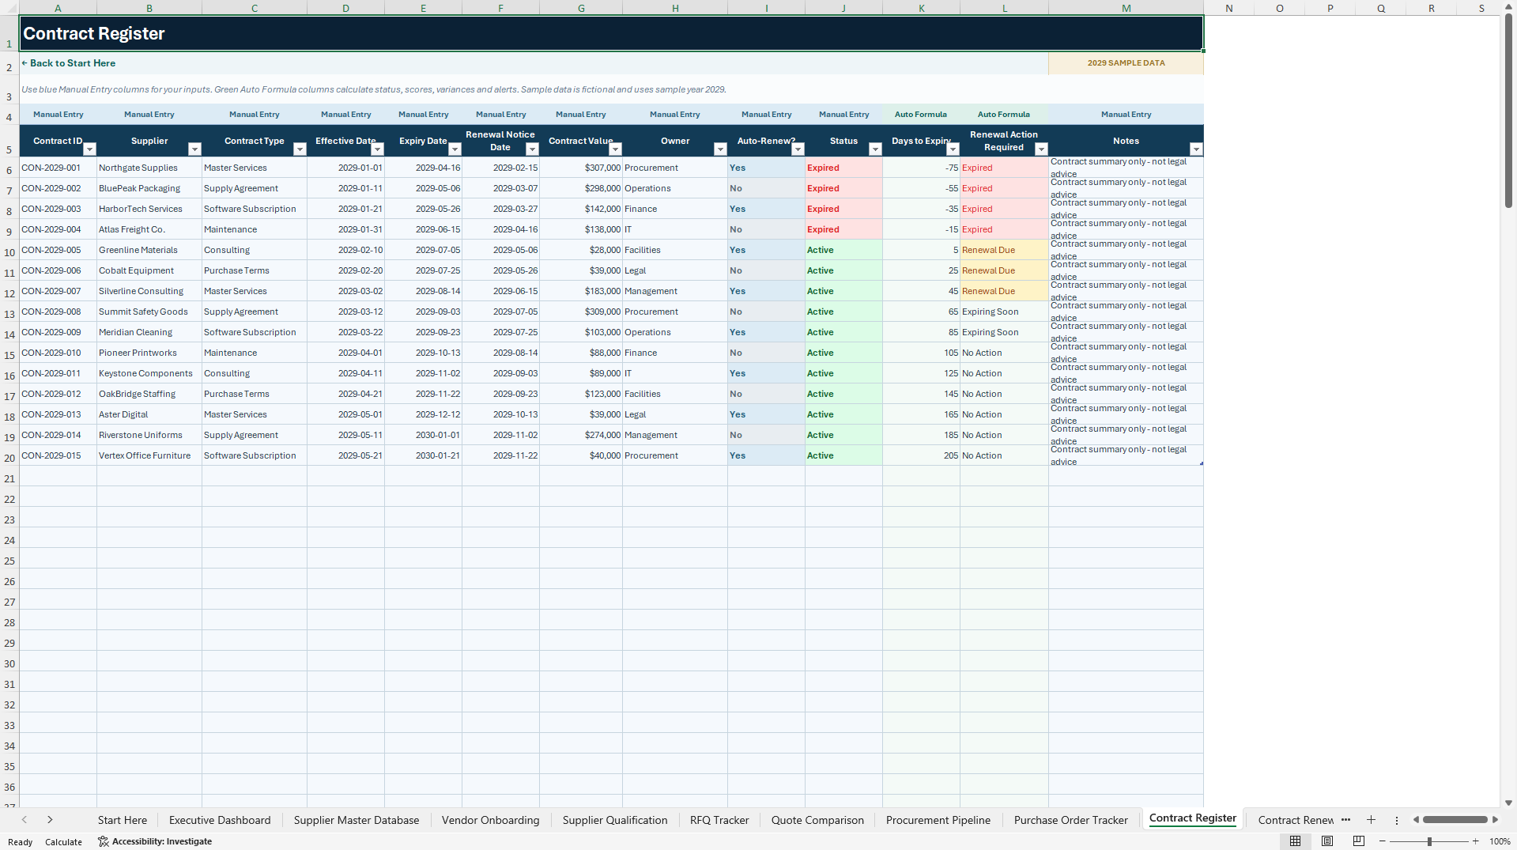This screenshot has width=1517, height=850.
Task: Open the Vendor Onboarding sheet tab
Action: [490, 820]
